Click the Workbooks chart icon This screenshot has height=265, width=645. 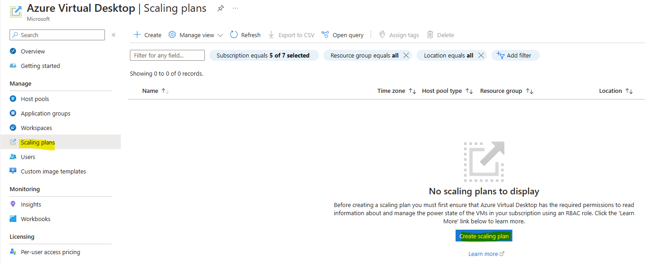(x=13, y=219)
